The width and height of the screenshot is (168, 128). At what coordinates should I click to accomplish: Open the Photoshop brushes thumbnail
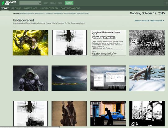pos(147,43)
